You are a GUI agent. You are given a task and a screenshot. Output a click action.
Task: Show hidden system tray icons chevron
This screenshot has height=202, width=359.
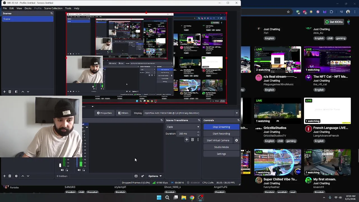[x=324, y=198]
